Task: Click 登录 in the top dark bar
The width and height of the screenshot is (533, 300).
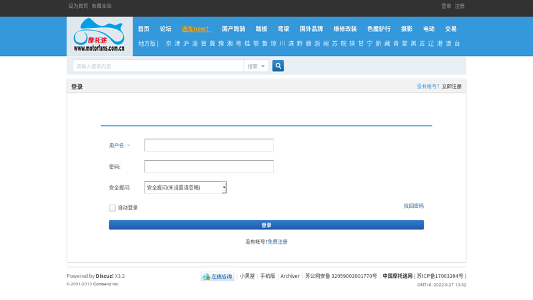Action: (446, 6)
